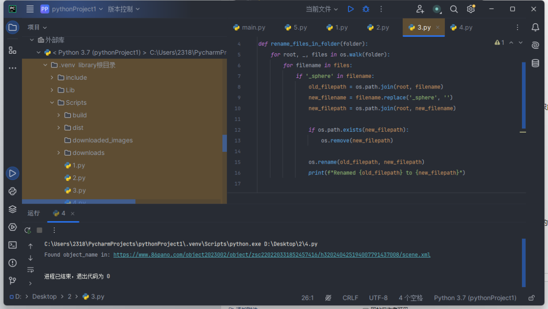Expand the include folder
Image resolution: width=548 pixels, height=309 pixels.
(x=52, y=77)
